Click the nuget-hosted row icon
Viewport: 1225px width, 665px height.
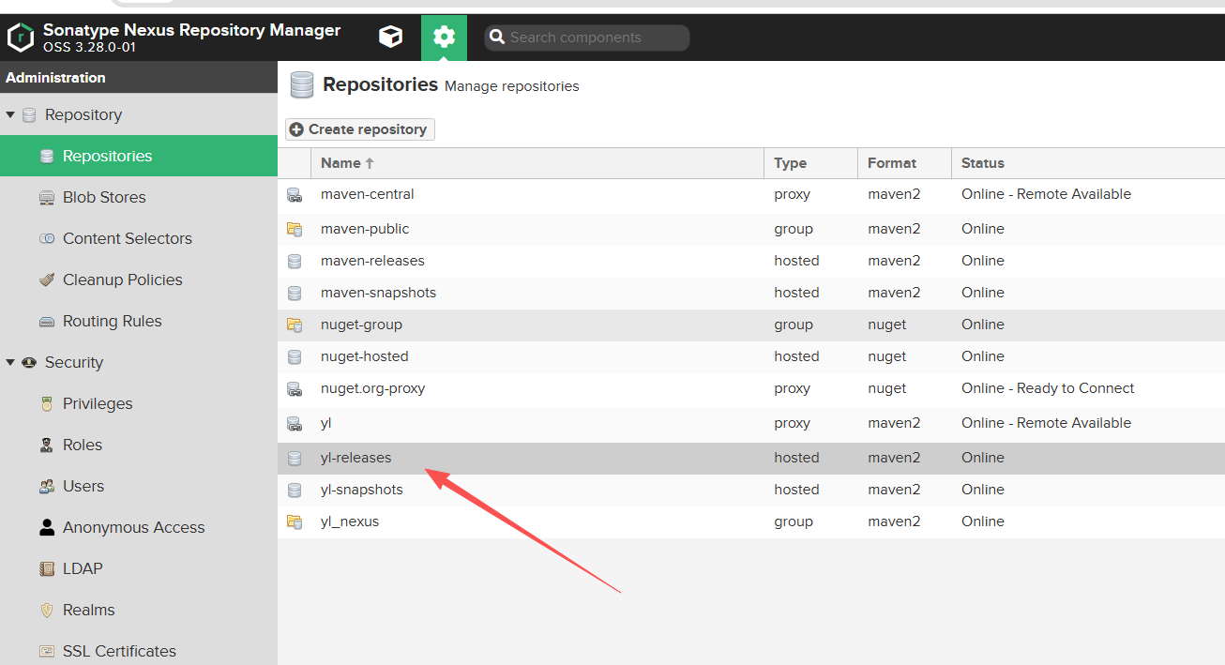click(x=295, y=356)
